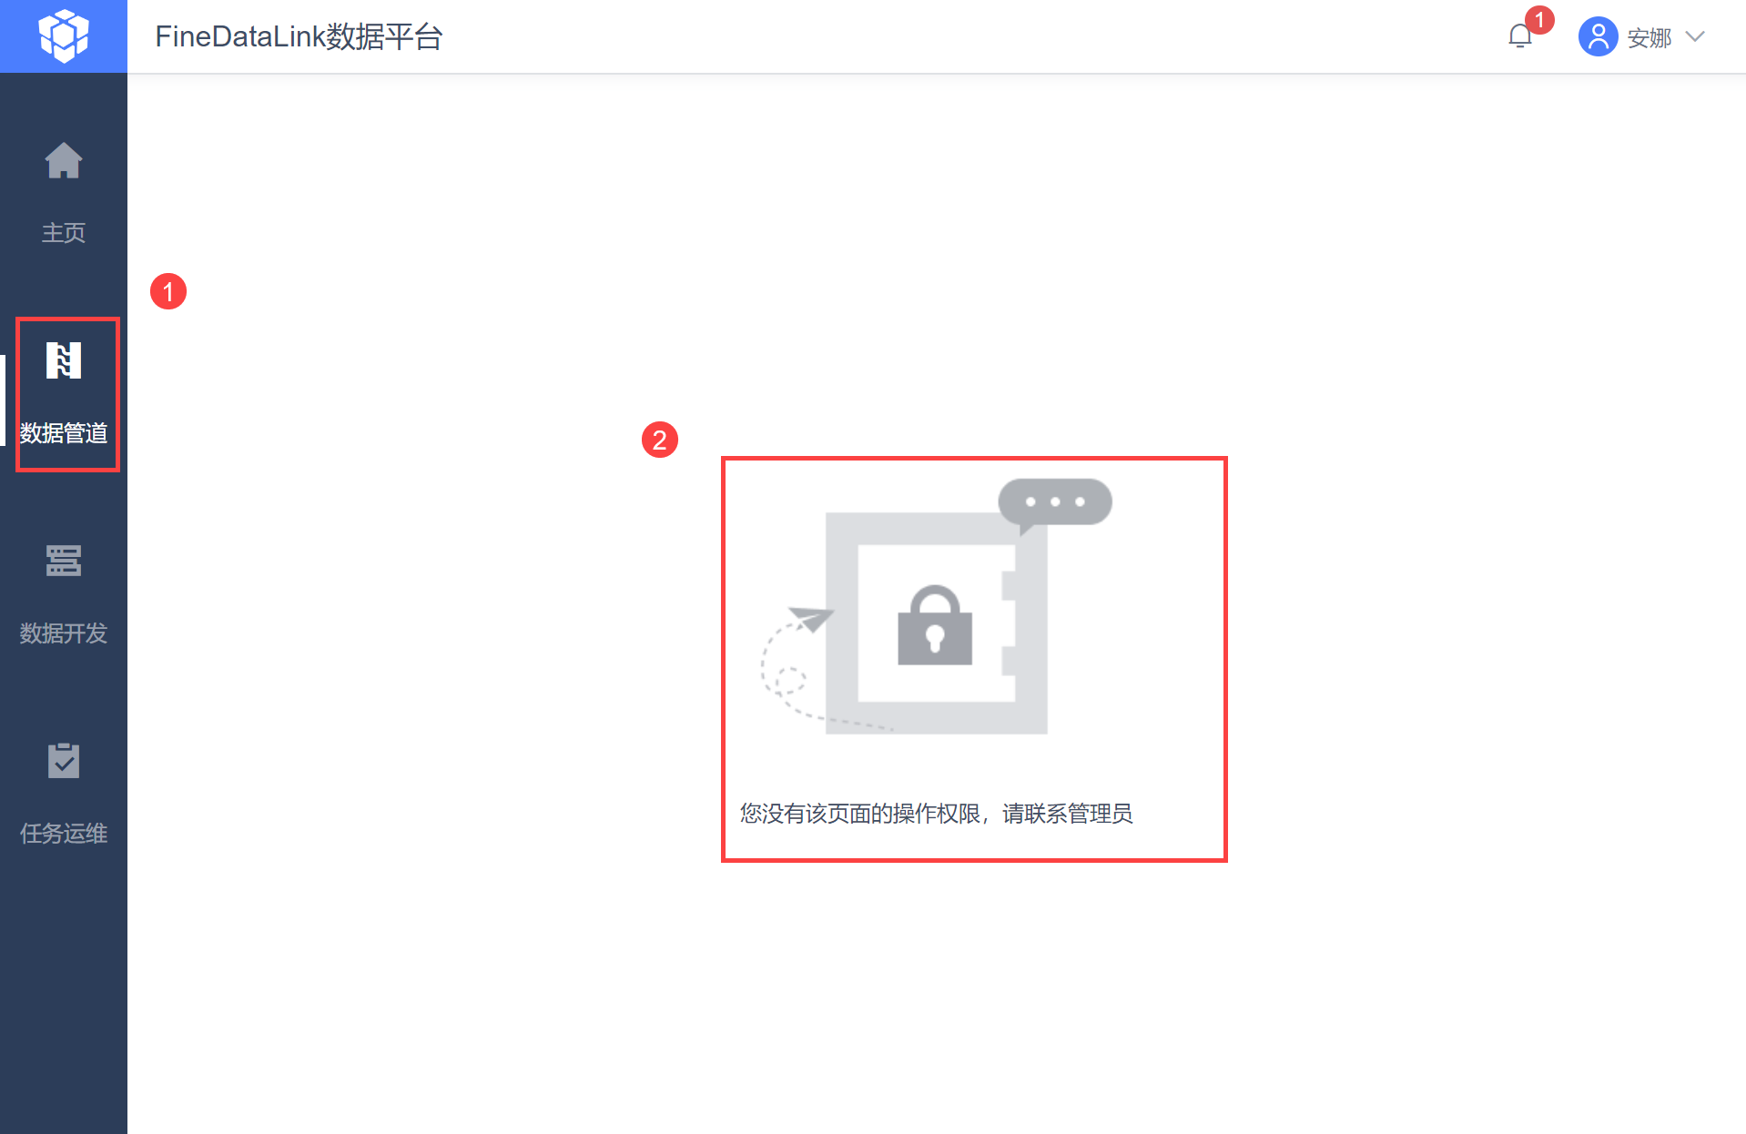Click the FineDataLink cube logo
This screenshot has width=1746, height=1134.
click(x=64, y=35)
